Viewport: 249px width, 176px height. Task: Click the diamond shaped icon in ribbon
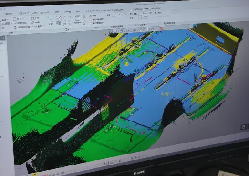point(32,22)
